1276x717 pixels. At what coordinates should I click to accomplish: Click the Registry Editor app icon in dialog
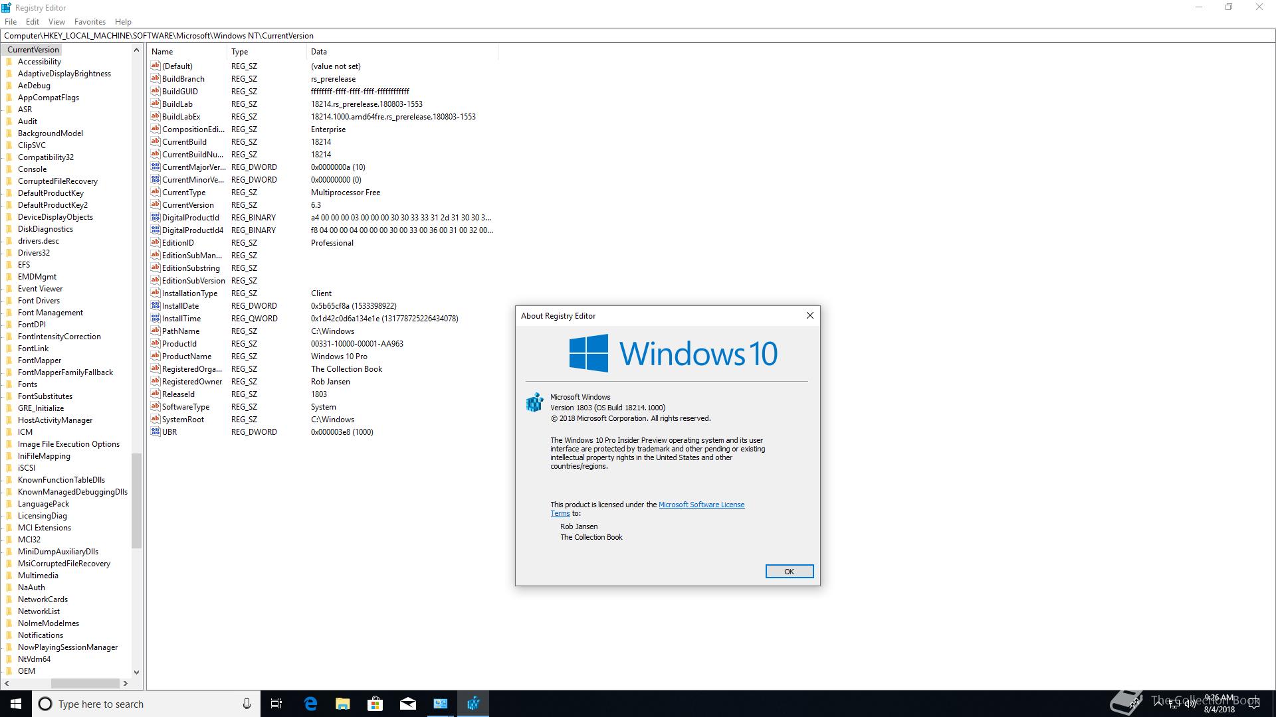[534, 402]
